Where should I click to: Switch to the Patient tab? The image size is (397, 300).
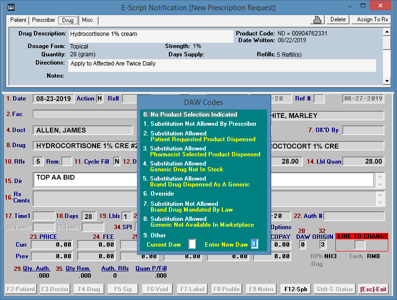point(18,20)
